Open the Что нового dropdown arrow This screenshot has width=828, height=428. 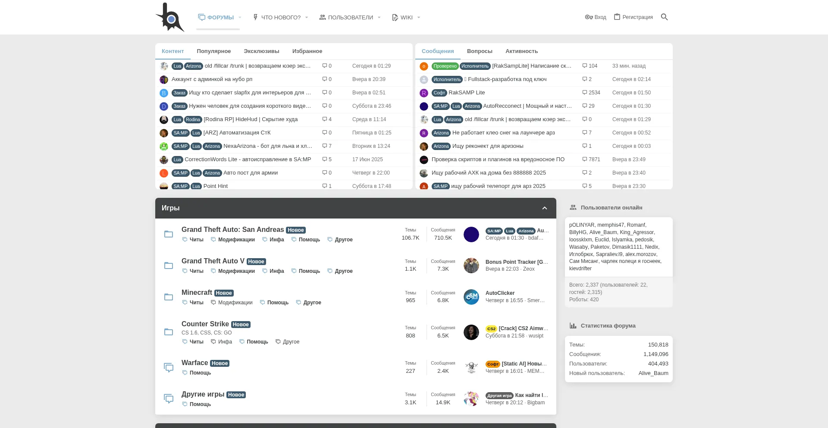307,18
